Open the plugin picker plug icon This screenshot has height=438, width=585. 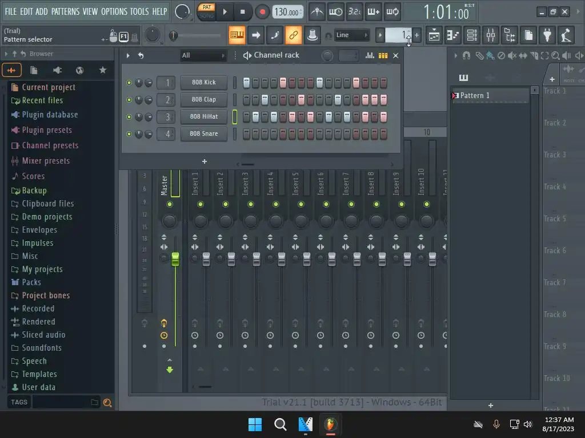click(547, 35)
